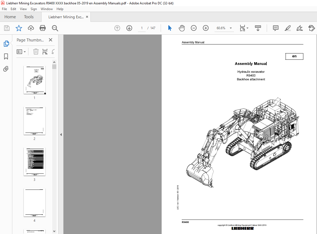The image size is (317, 234).
Task: Print the document with printer icon
Action: coord(43,28)
